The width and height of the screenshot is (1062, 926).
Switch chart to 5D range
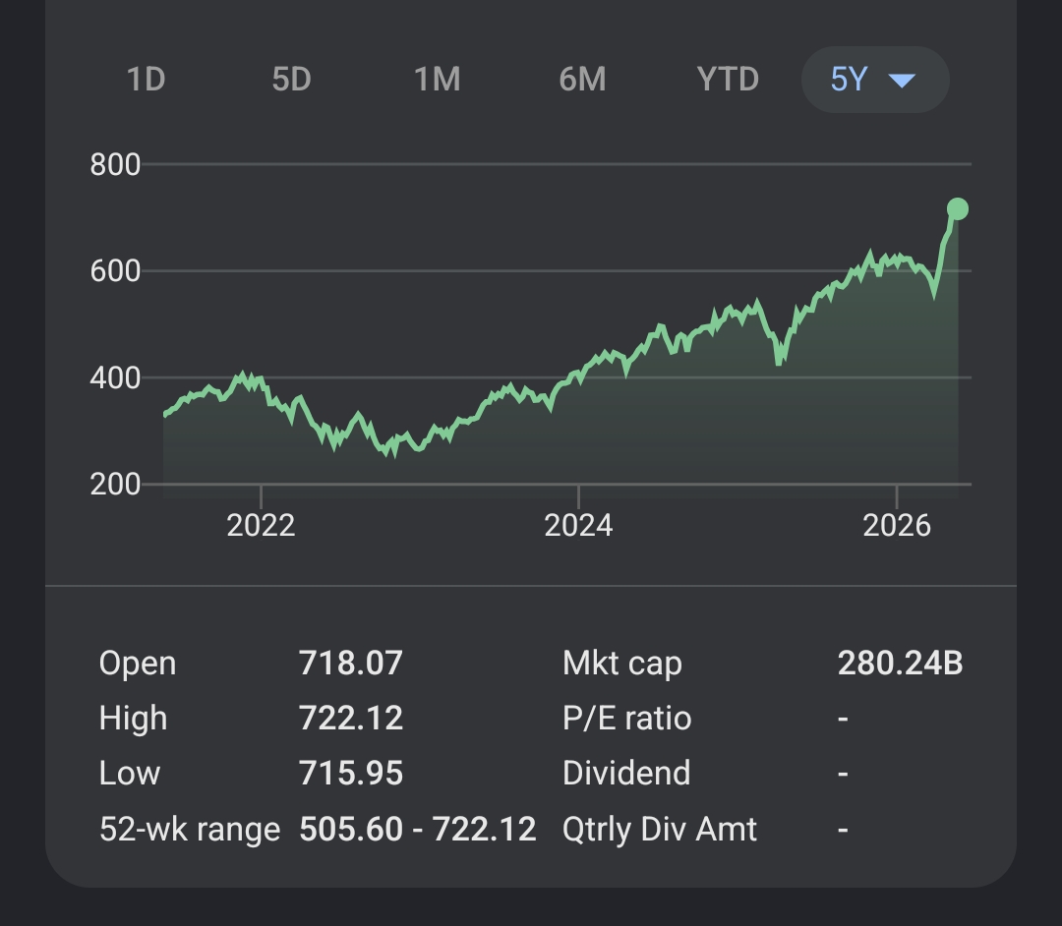[291, 80]
